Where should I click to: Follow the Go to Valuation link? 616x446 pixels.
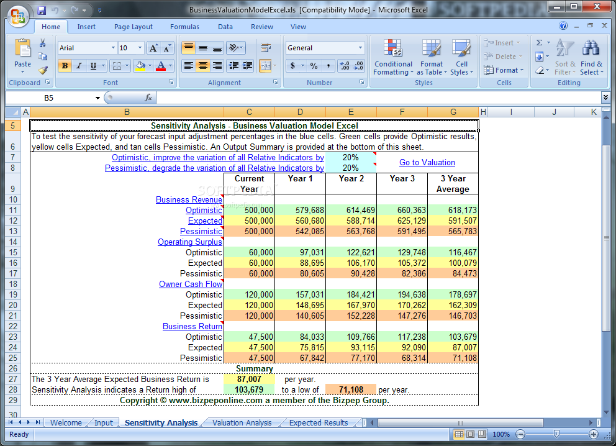coord(427,162)
